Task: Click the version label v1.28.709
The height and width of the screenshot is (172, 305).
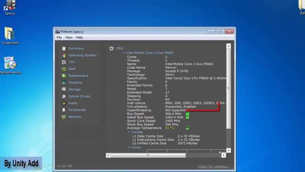Action: point(64,166)
